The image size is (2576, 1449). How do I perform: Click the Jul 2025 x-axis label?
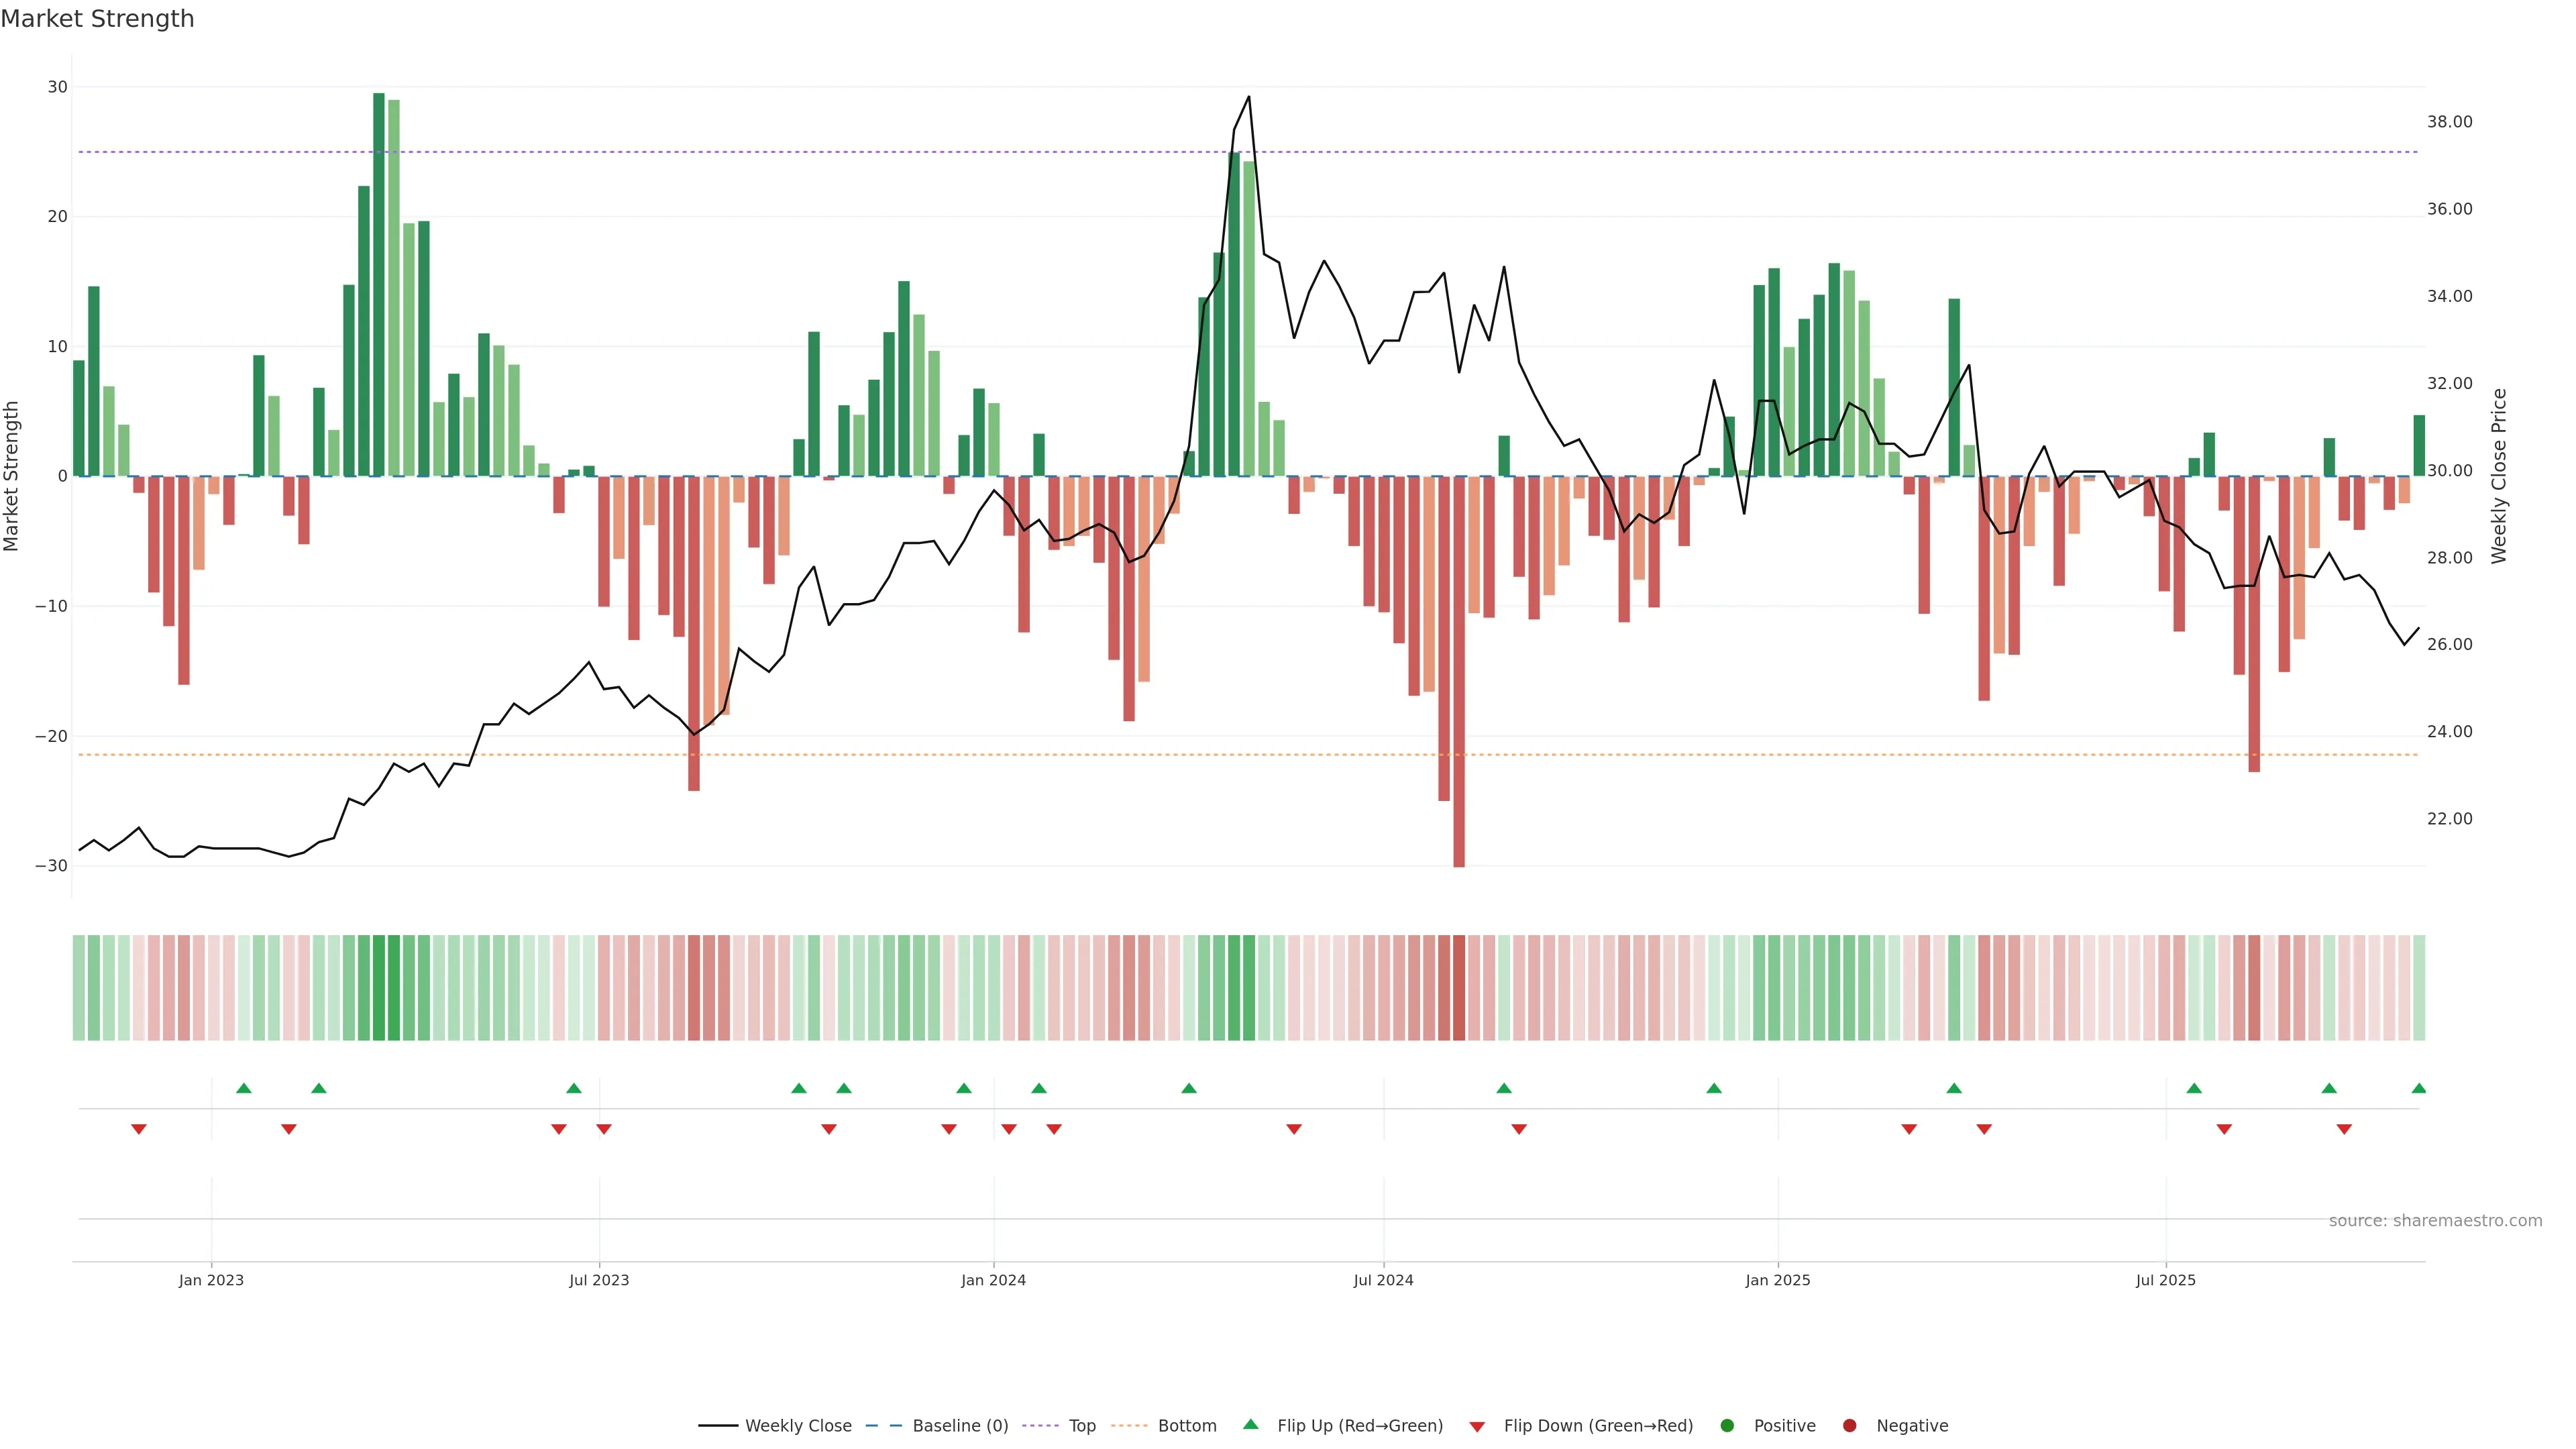[x=2165, y=1280]
